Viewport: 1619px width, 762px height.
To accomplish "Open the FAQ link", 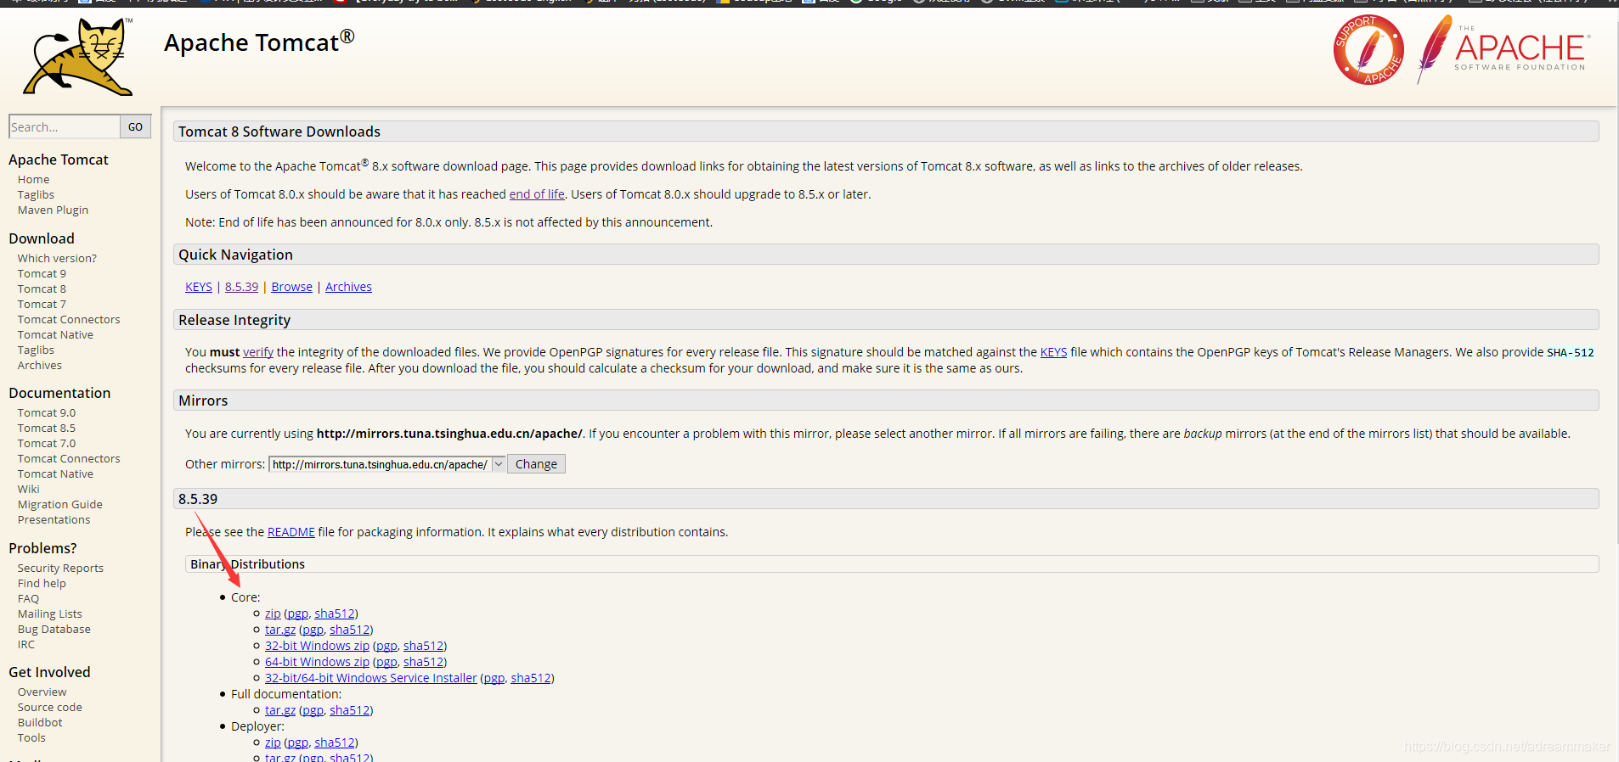I will click(x=28, y=598).
